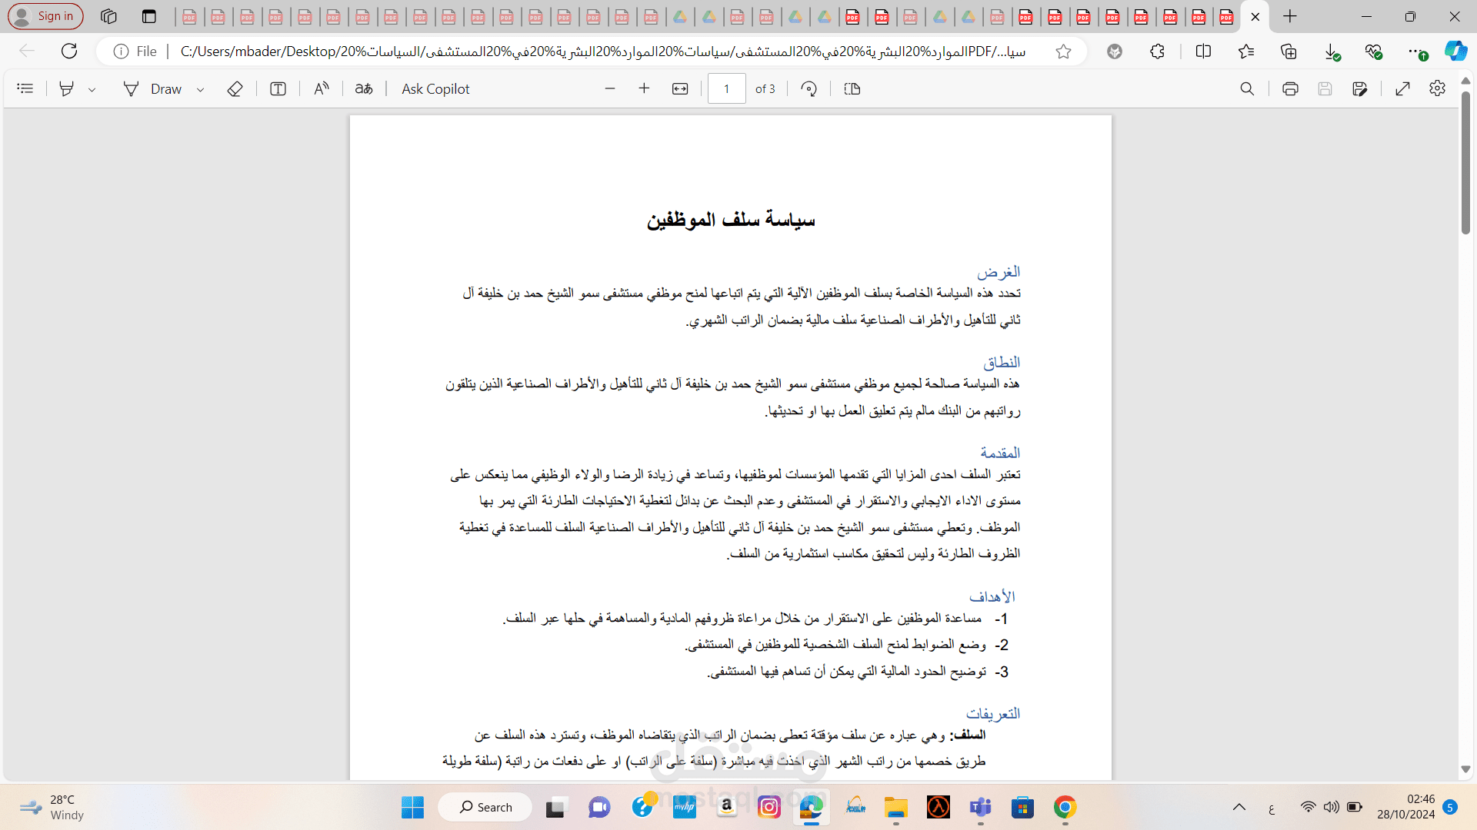This screenshot has height=830, width=1477.
Task: Click Ask Copilot in PDF toolbar
Action: tap(435, 89)
